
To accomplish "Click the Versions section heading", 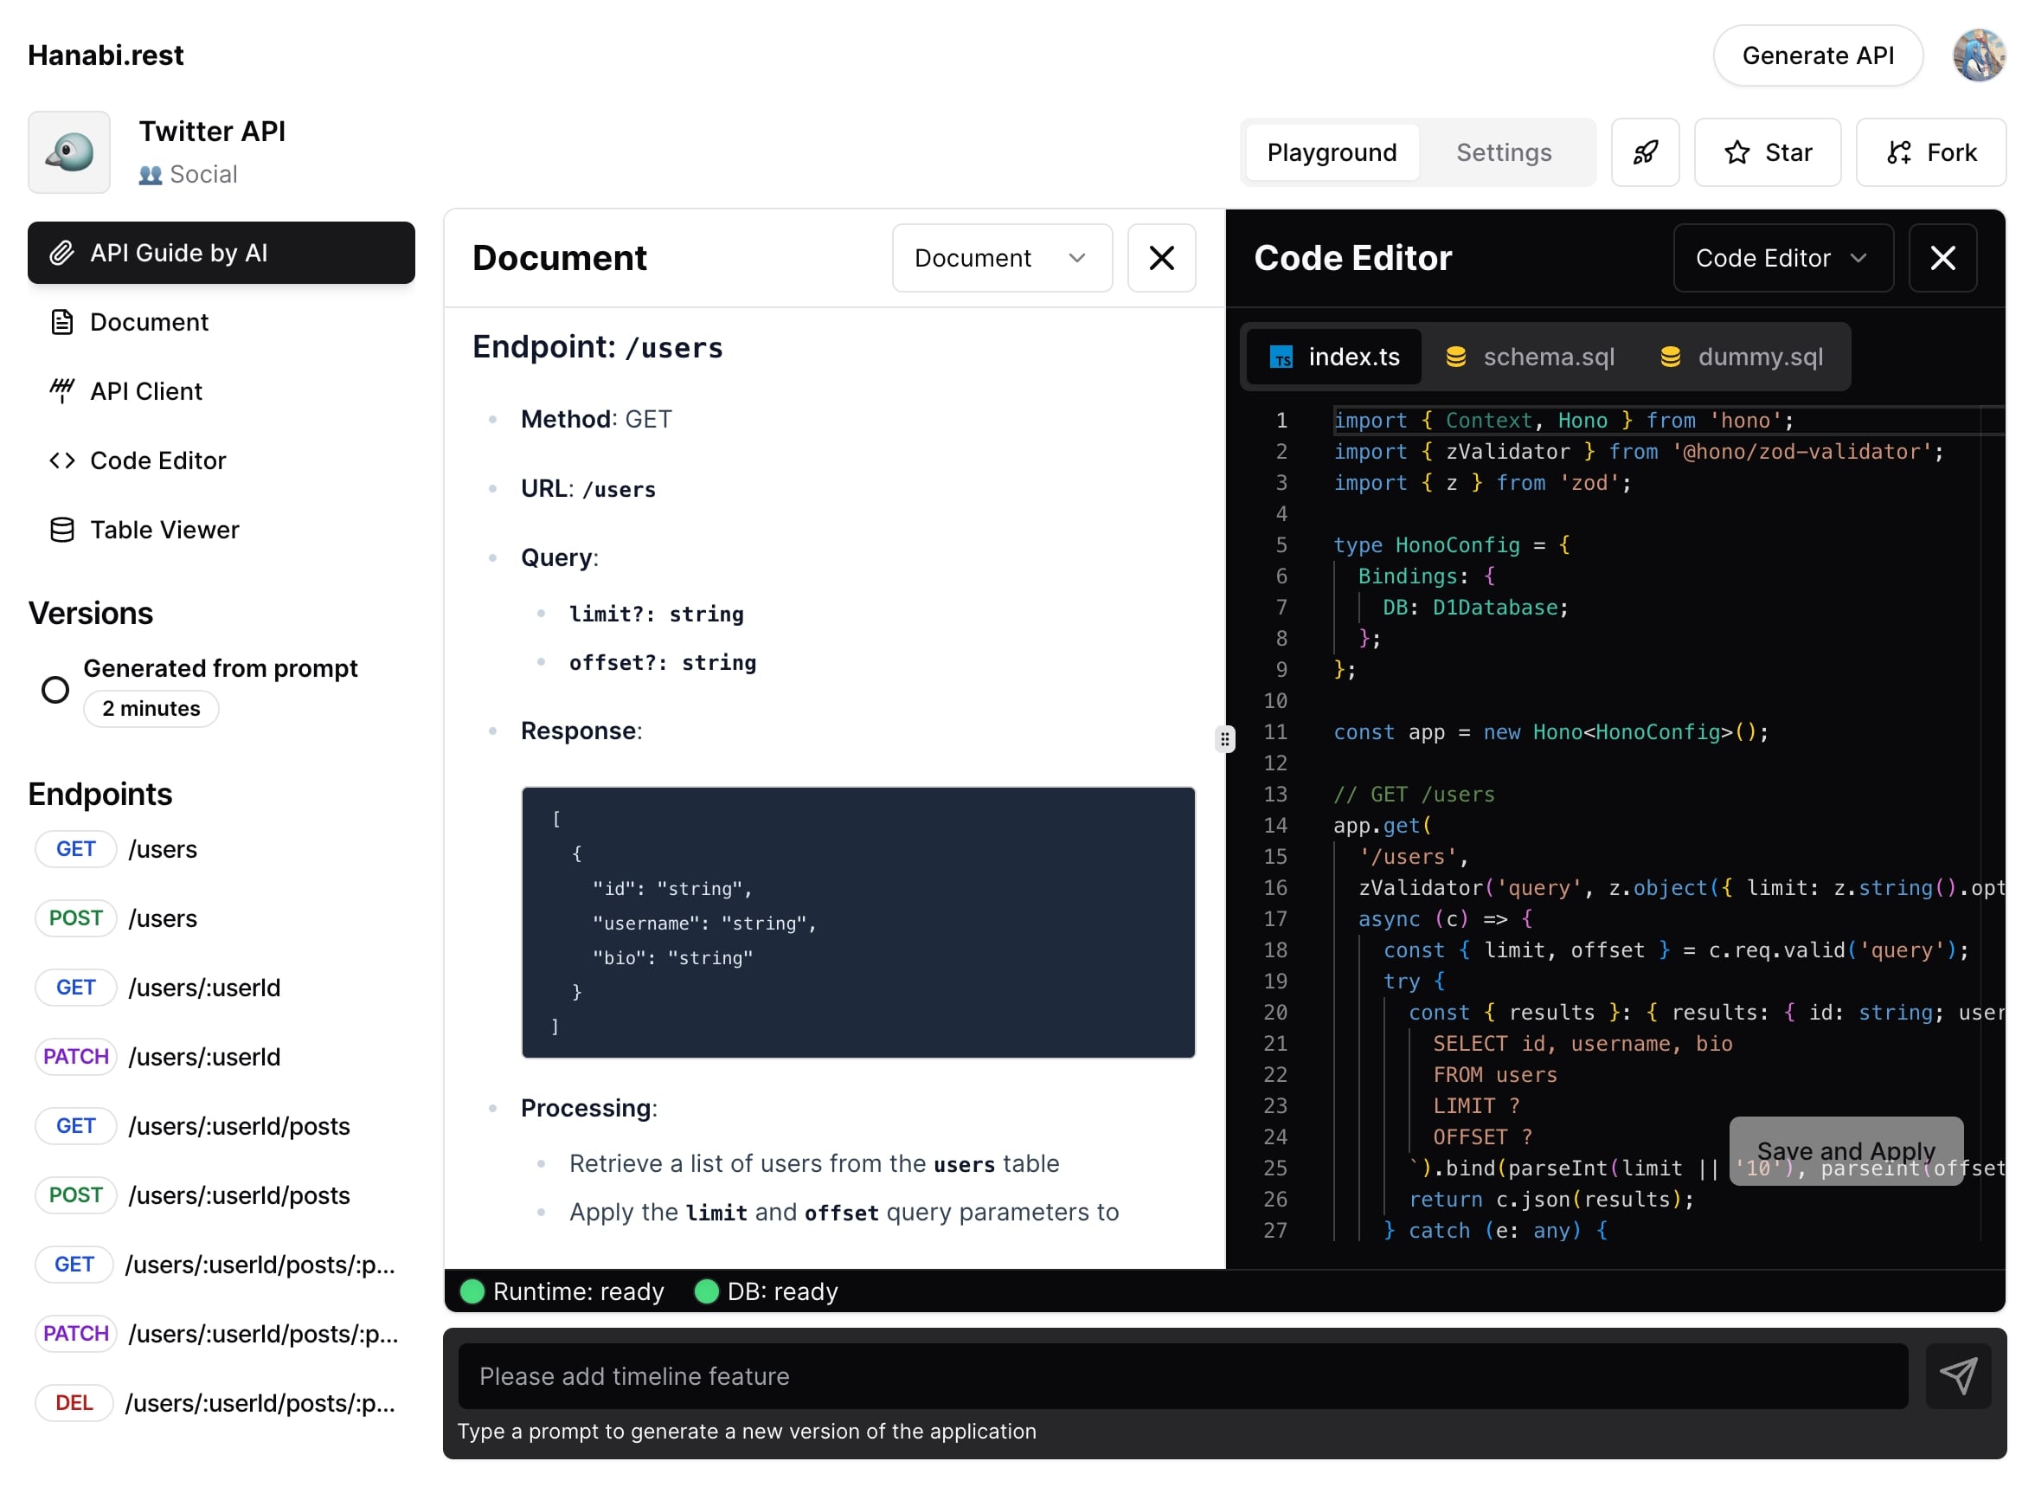I will tap(91, 613).
